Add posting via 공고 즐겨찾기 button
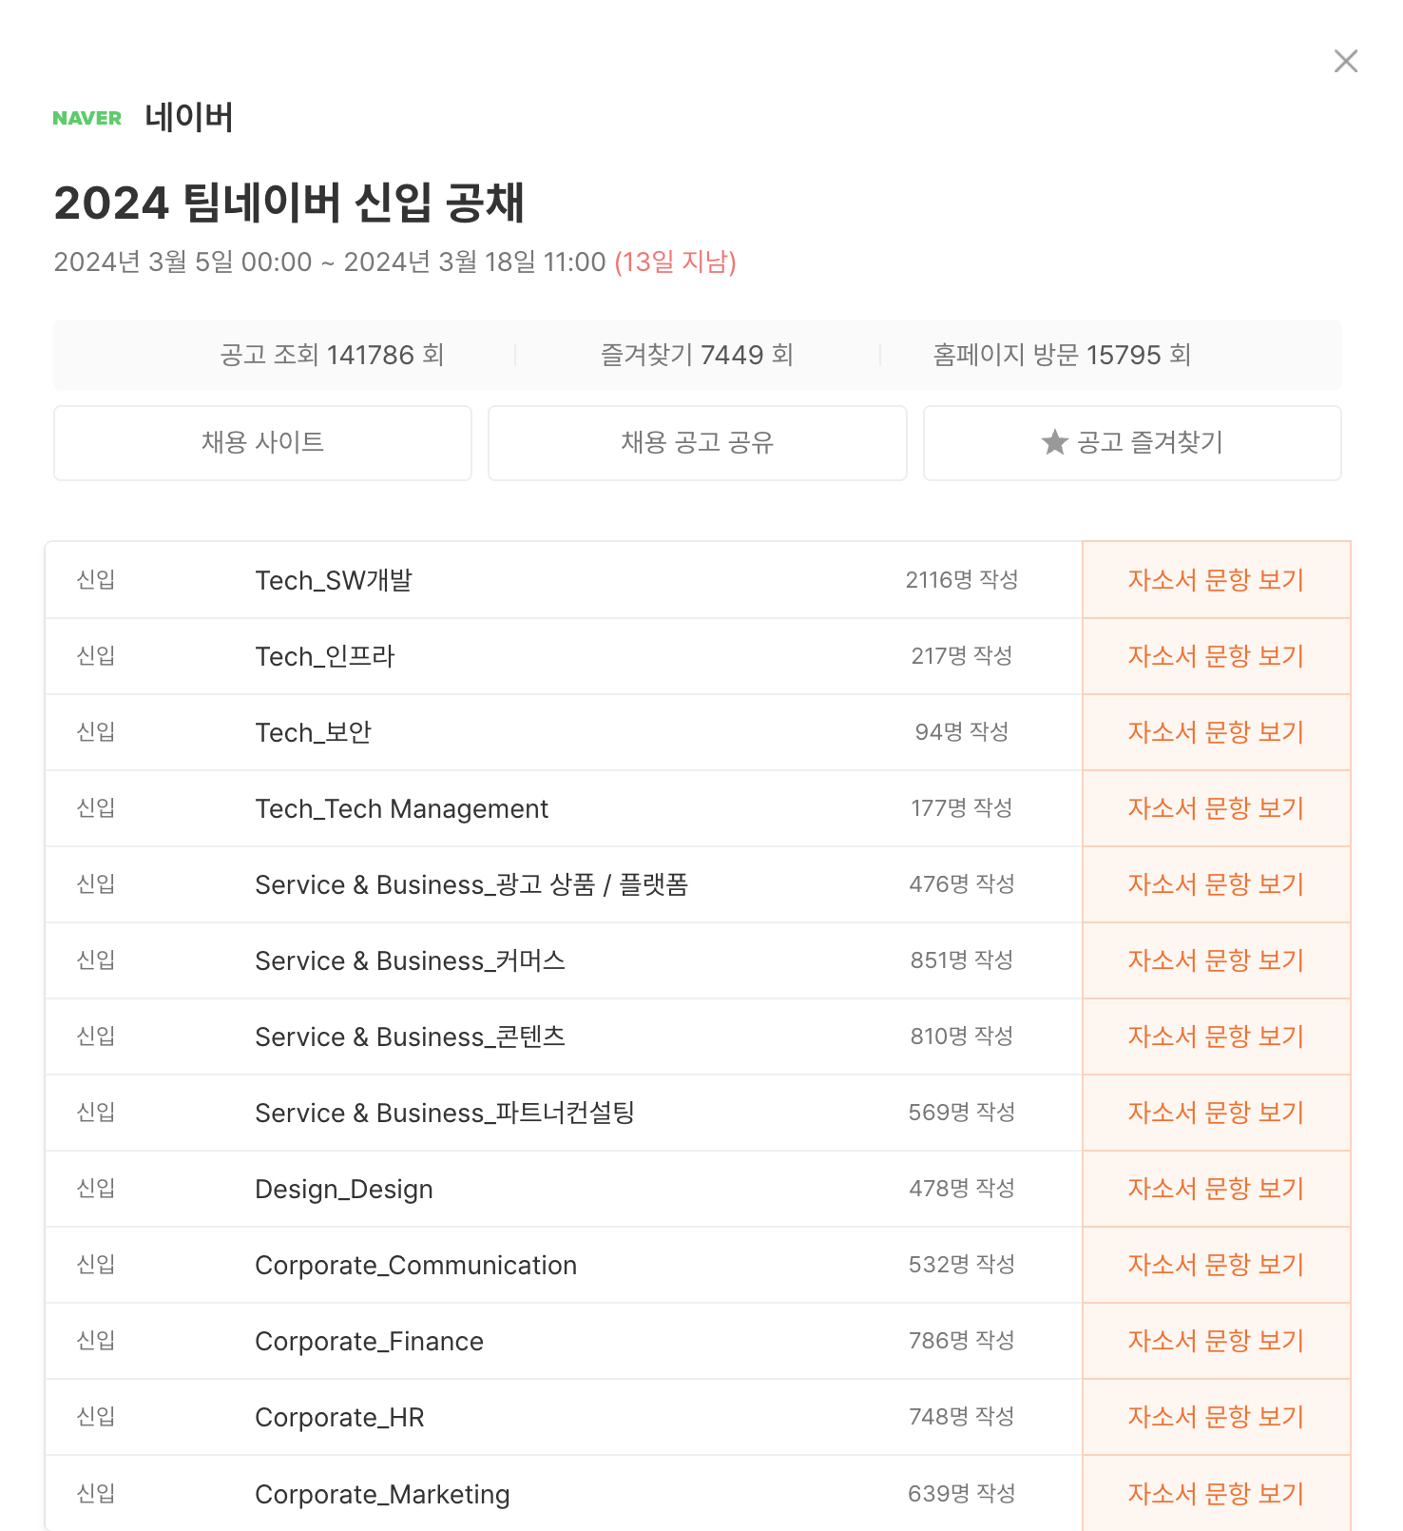The image size is (1403, 1531). 1132,443
